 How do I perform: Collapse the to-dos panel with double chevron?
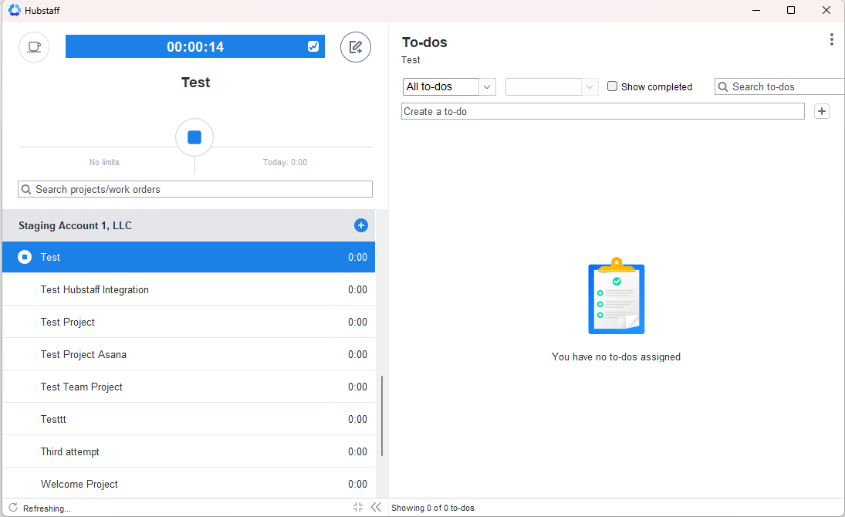(x=376, y=507)
